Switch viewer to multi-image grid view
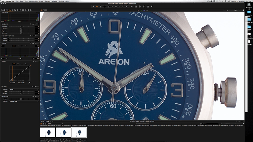 pos(41,10)
